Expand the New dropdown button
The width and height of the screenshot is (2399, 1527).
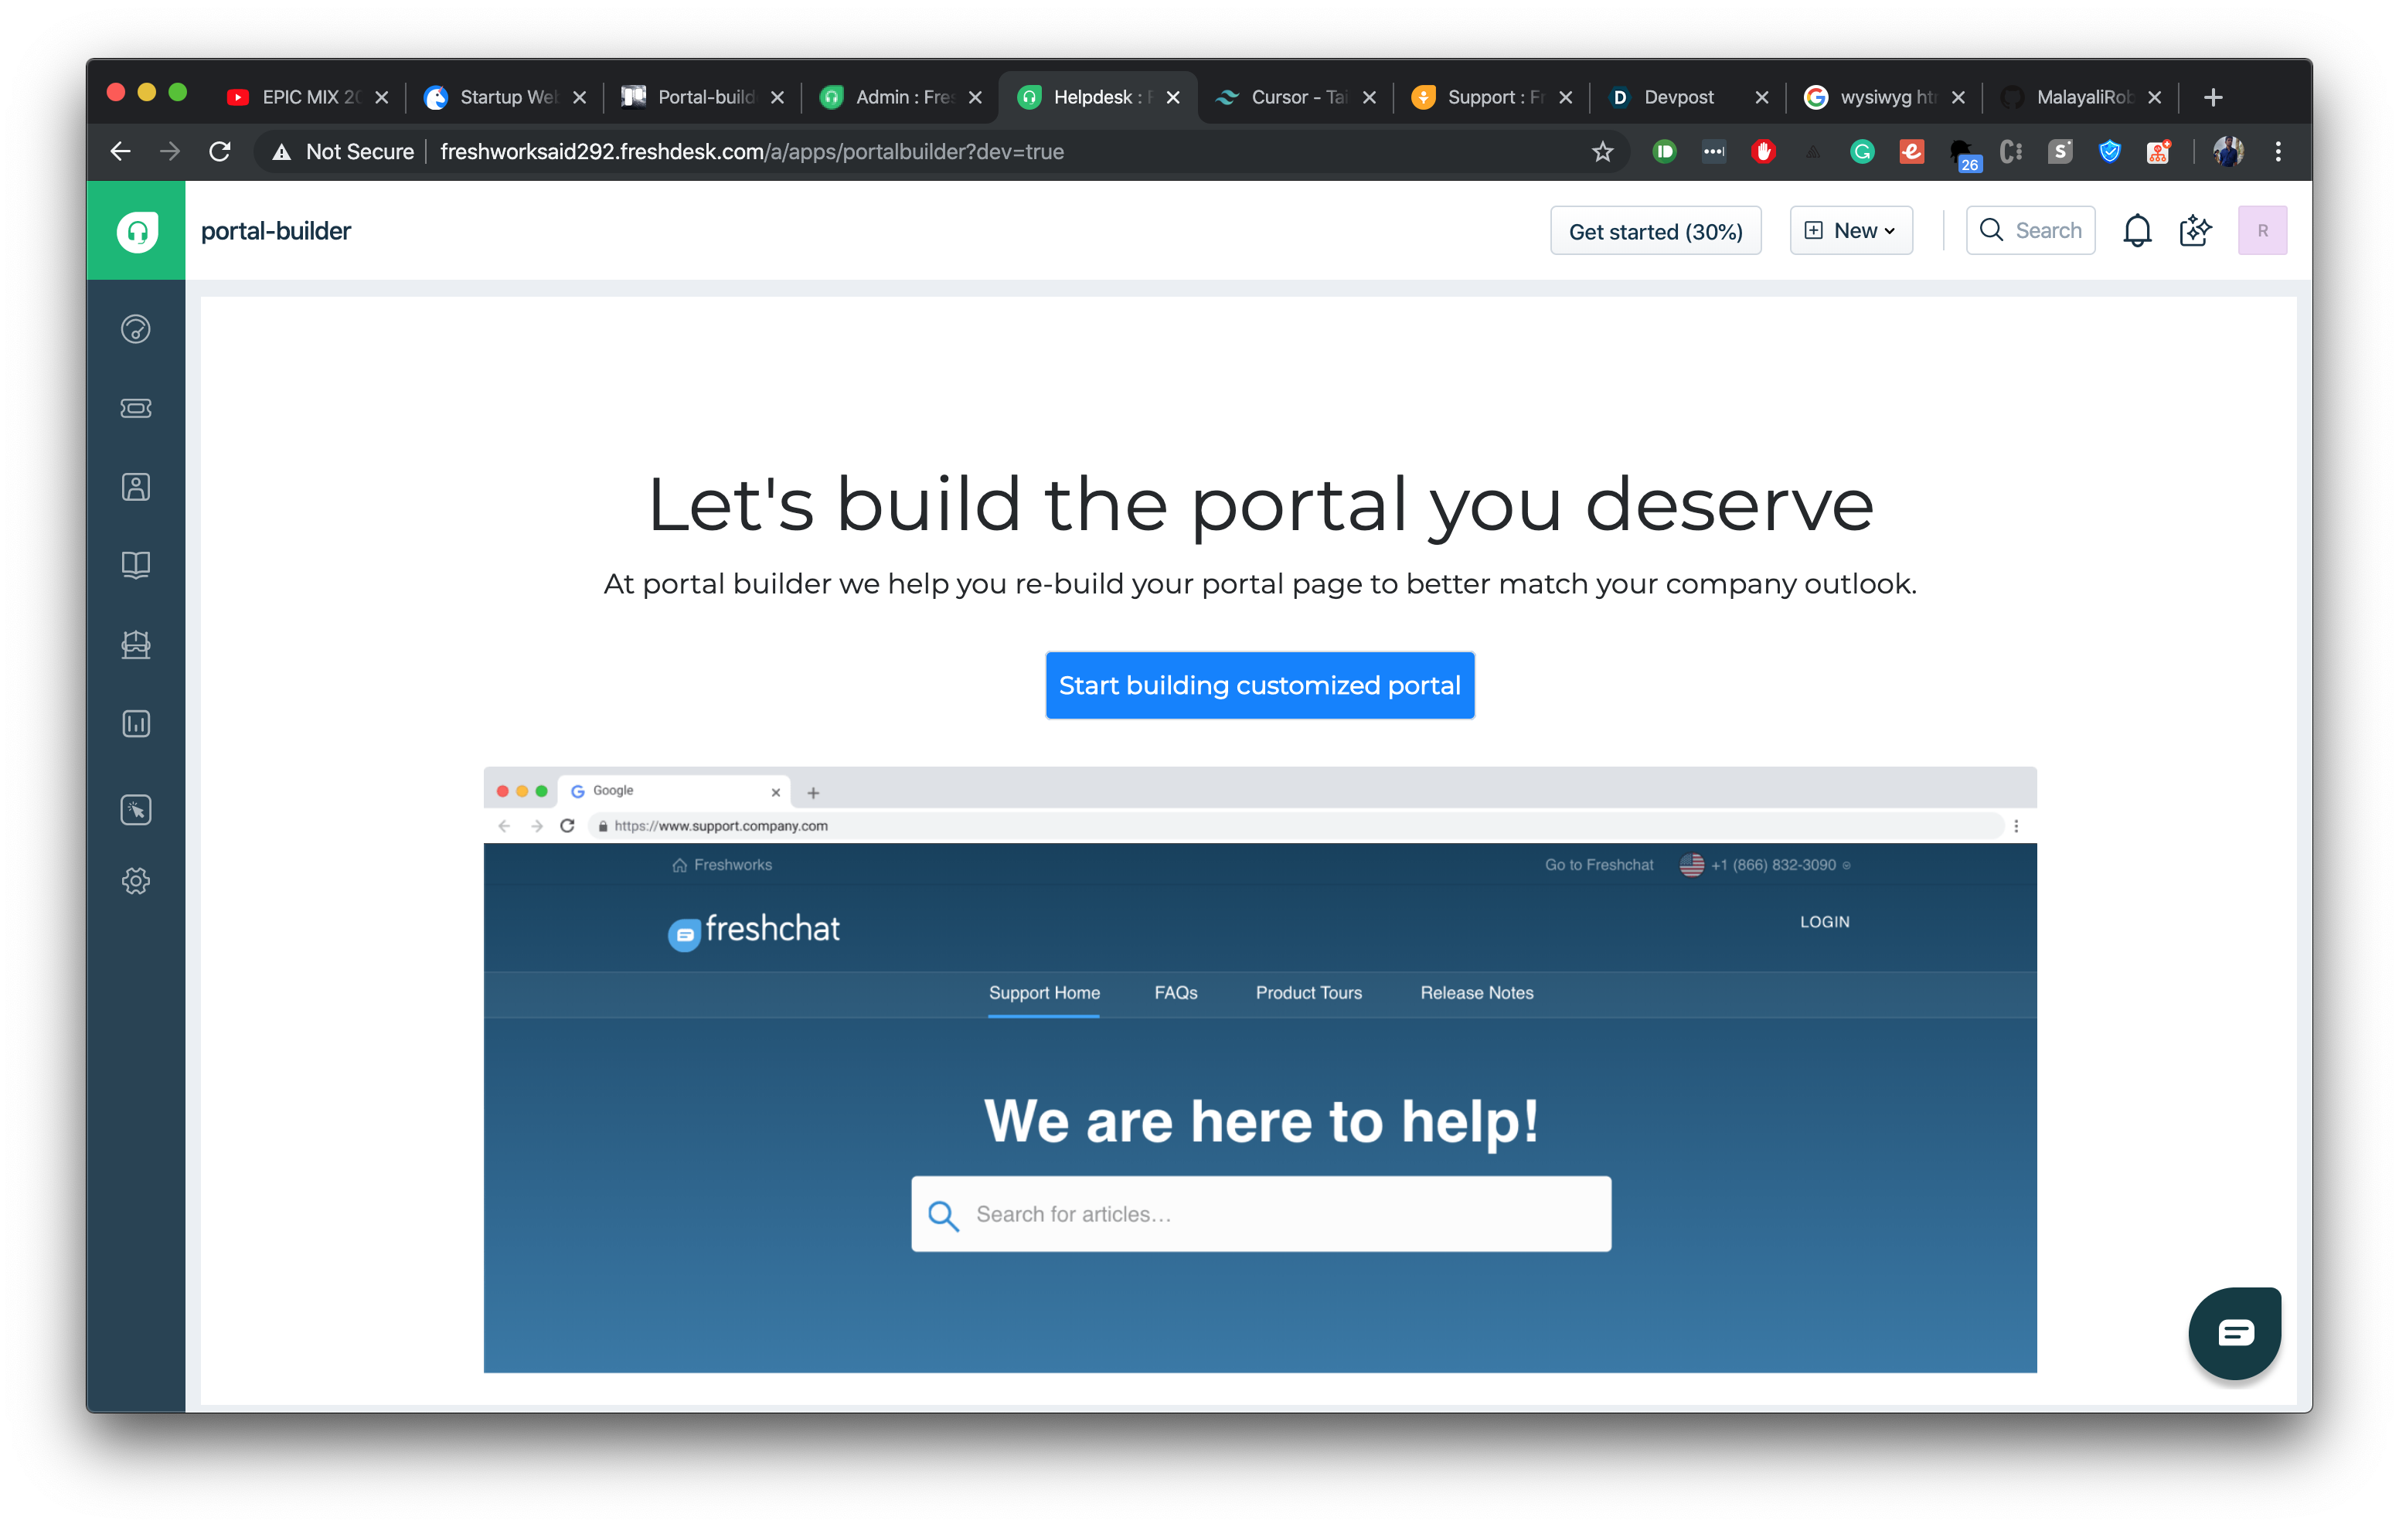pyautogui.click(x=1850, y=231)
